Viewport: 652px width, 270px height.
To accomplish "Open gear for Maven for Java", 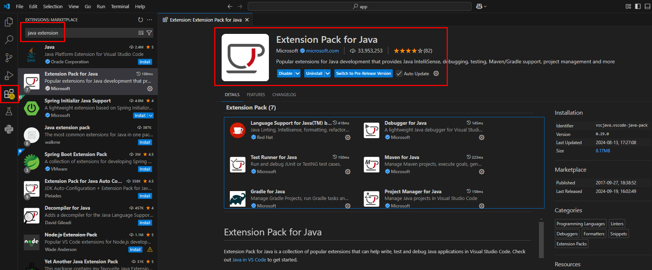I will [482, 172].
